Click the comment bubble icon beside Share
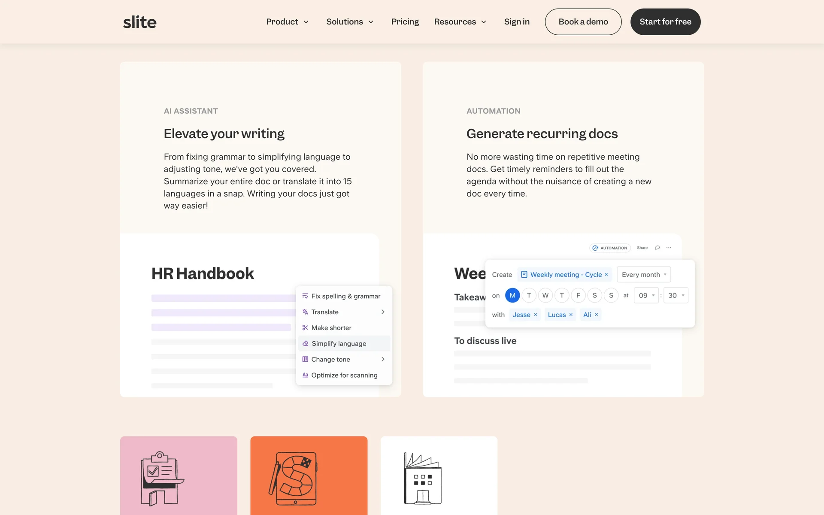 tap(657, 248)
